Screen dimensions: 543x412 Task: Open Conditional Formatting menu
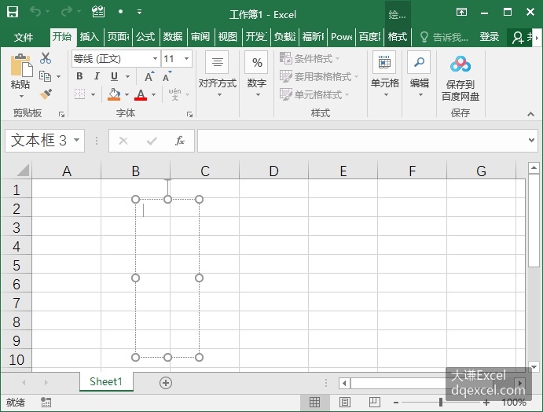click(x=310, y=58)
